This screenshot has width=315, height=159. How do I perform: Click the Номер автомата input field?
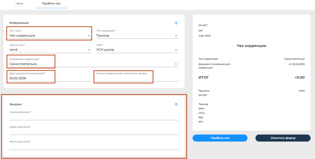click(94, 117)
